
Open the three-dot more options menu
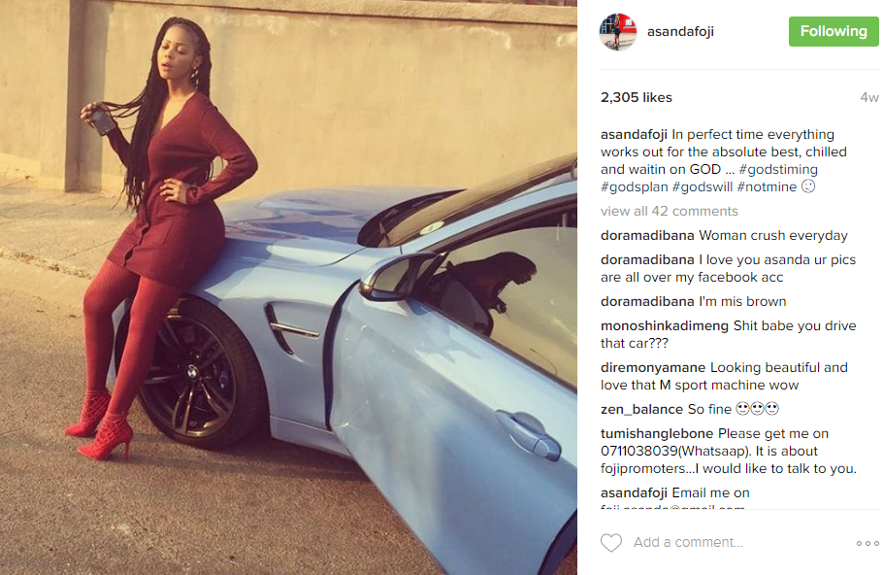pyautogui.click(x=867, y=543)
